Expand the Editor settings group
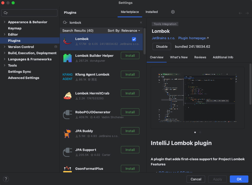The image size is (252, 185). [4, 34]
